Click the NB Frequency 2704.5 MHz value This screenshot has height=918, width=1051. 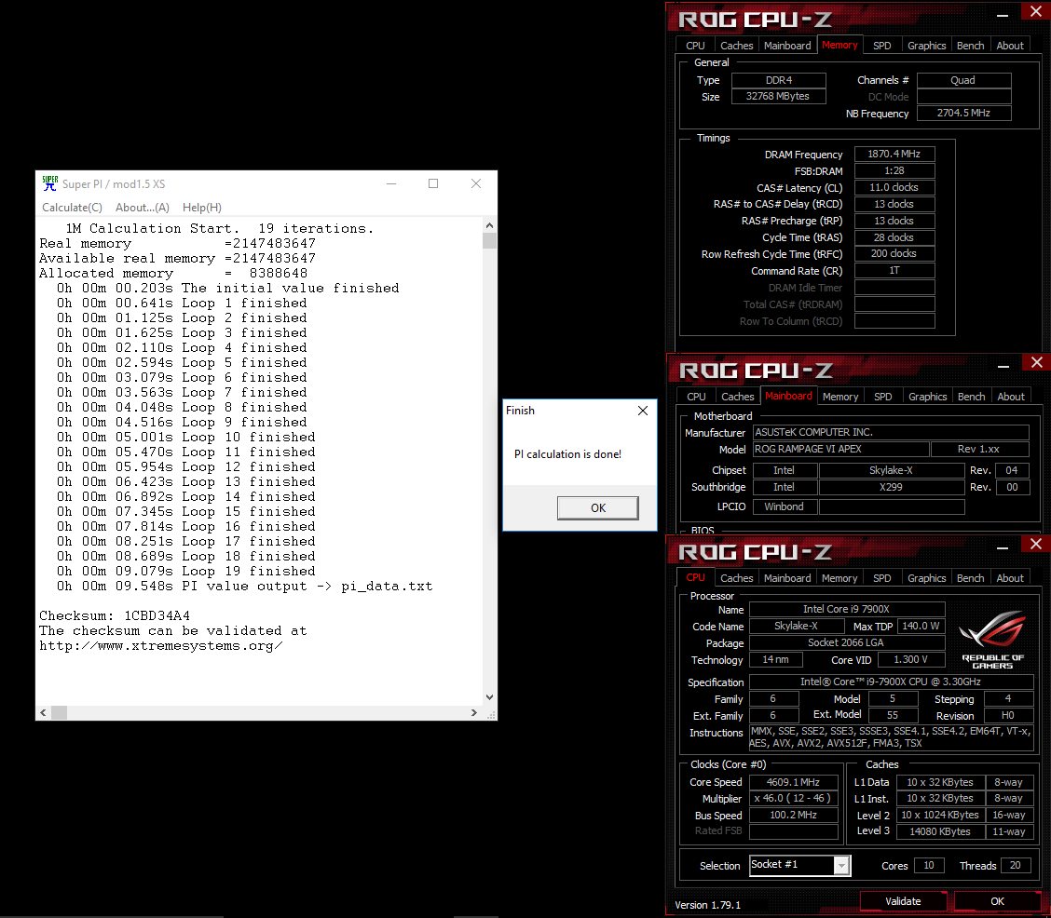[963, 114]
